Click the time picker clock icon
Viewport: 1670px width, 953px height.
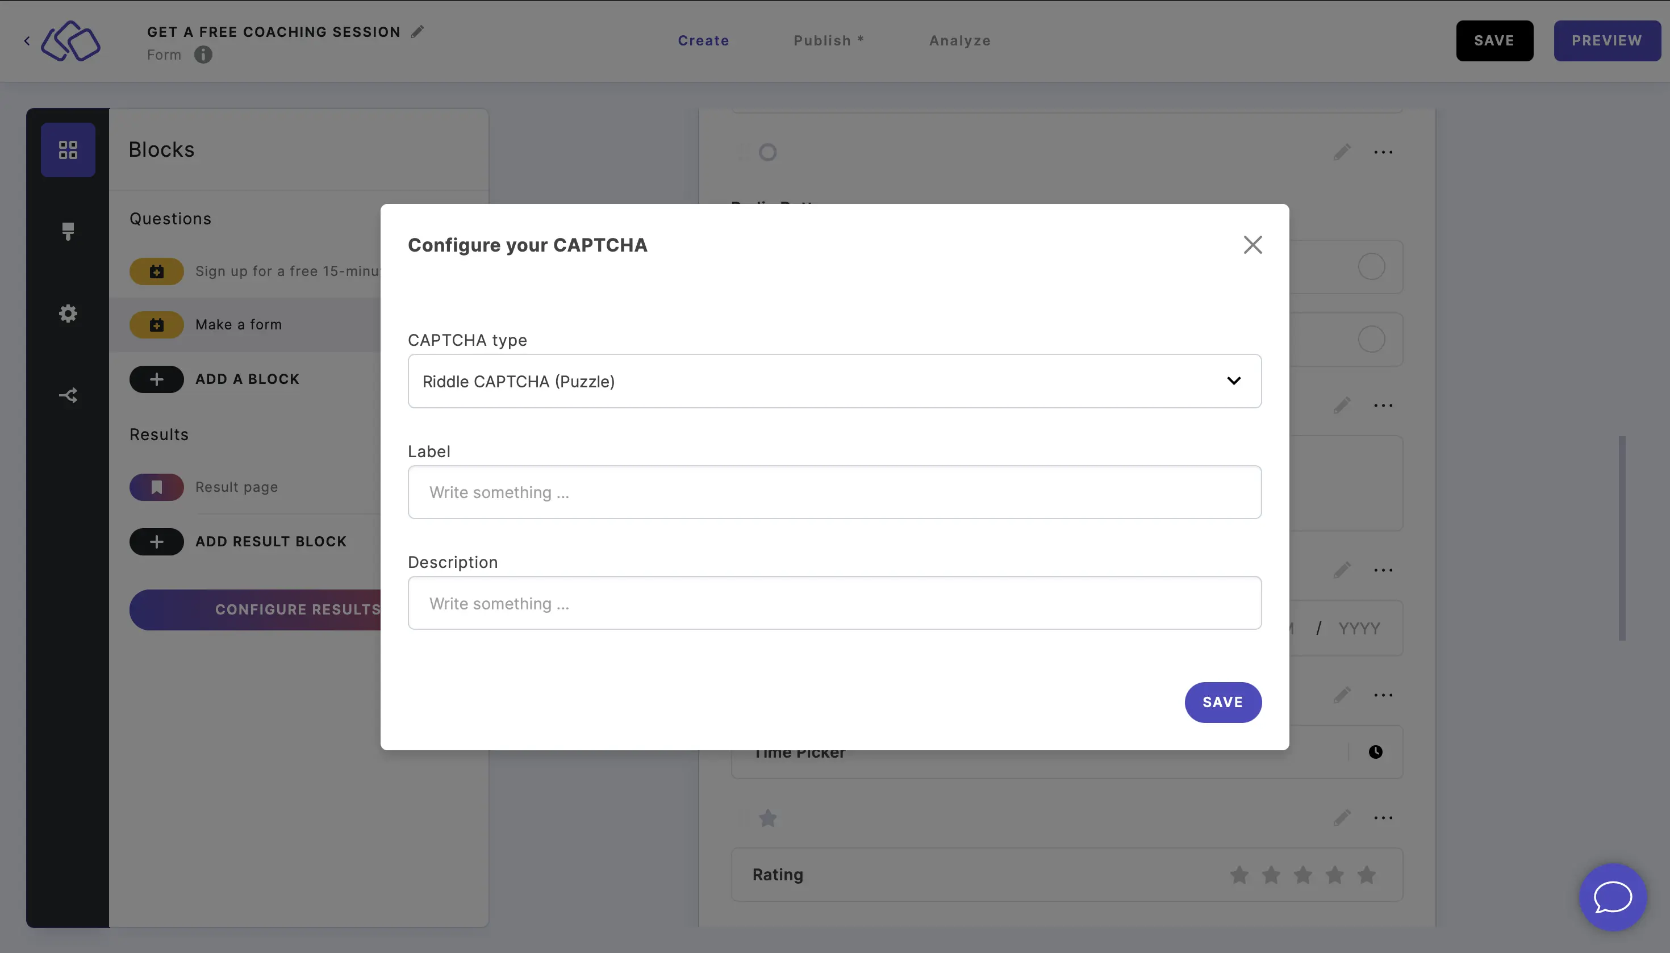pos(1375,752)
